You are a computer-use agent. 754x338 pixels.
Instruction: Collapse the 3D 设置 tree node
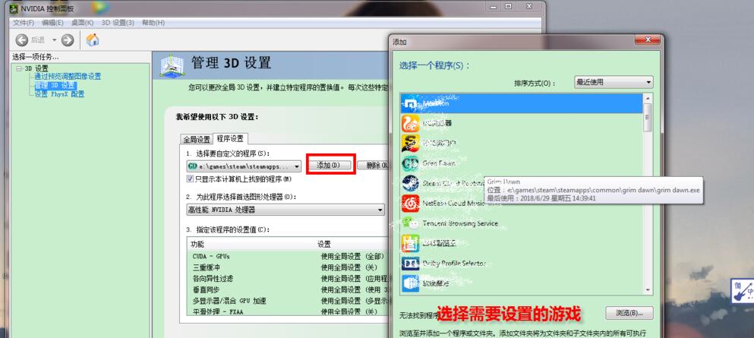click(x=18, y=68)
